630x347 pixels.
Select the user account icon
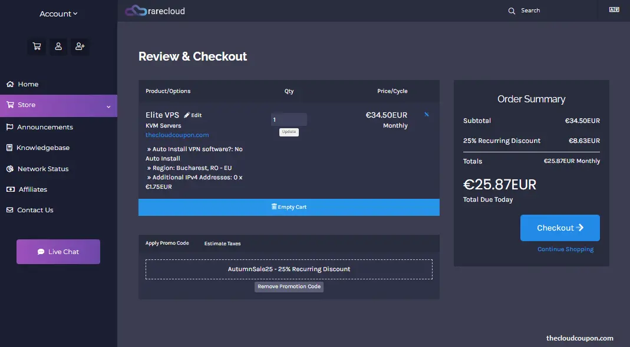click(58, 46)
